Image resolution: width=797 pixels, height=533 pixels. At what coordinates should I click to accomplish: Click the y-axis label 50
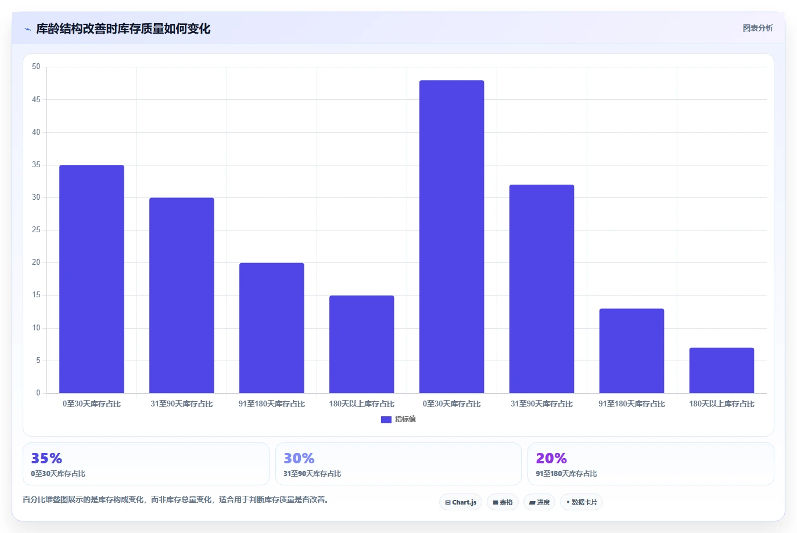coord(36,67)
